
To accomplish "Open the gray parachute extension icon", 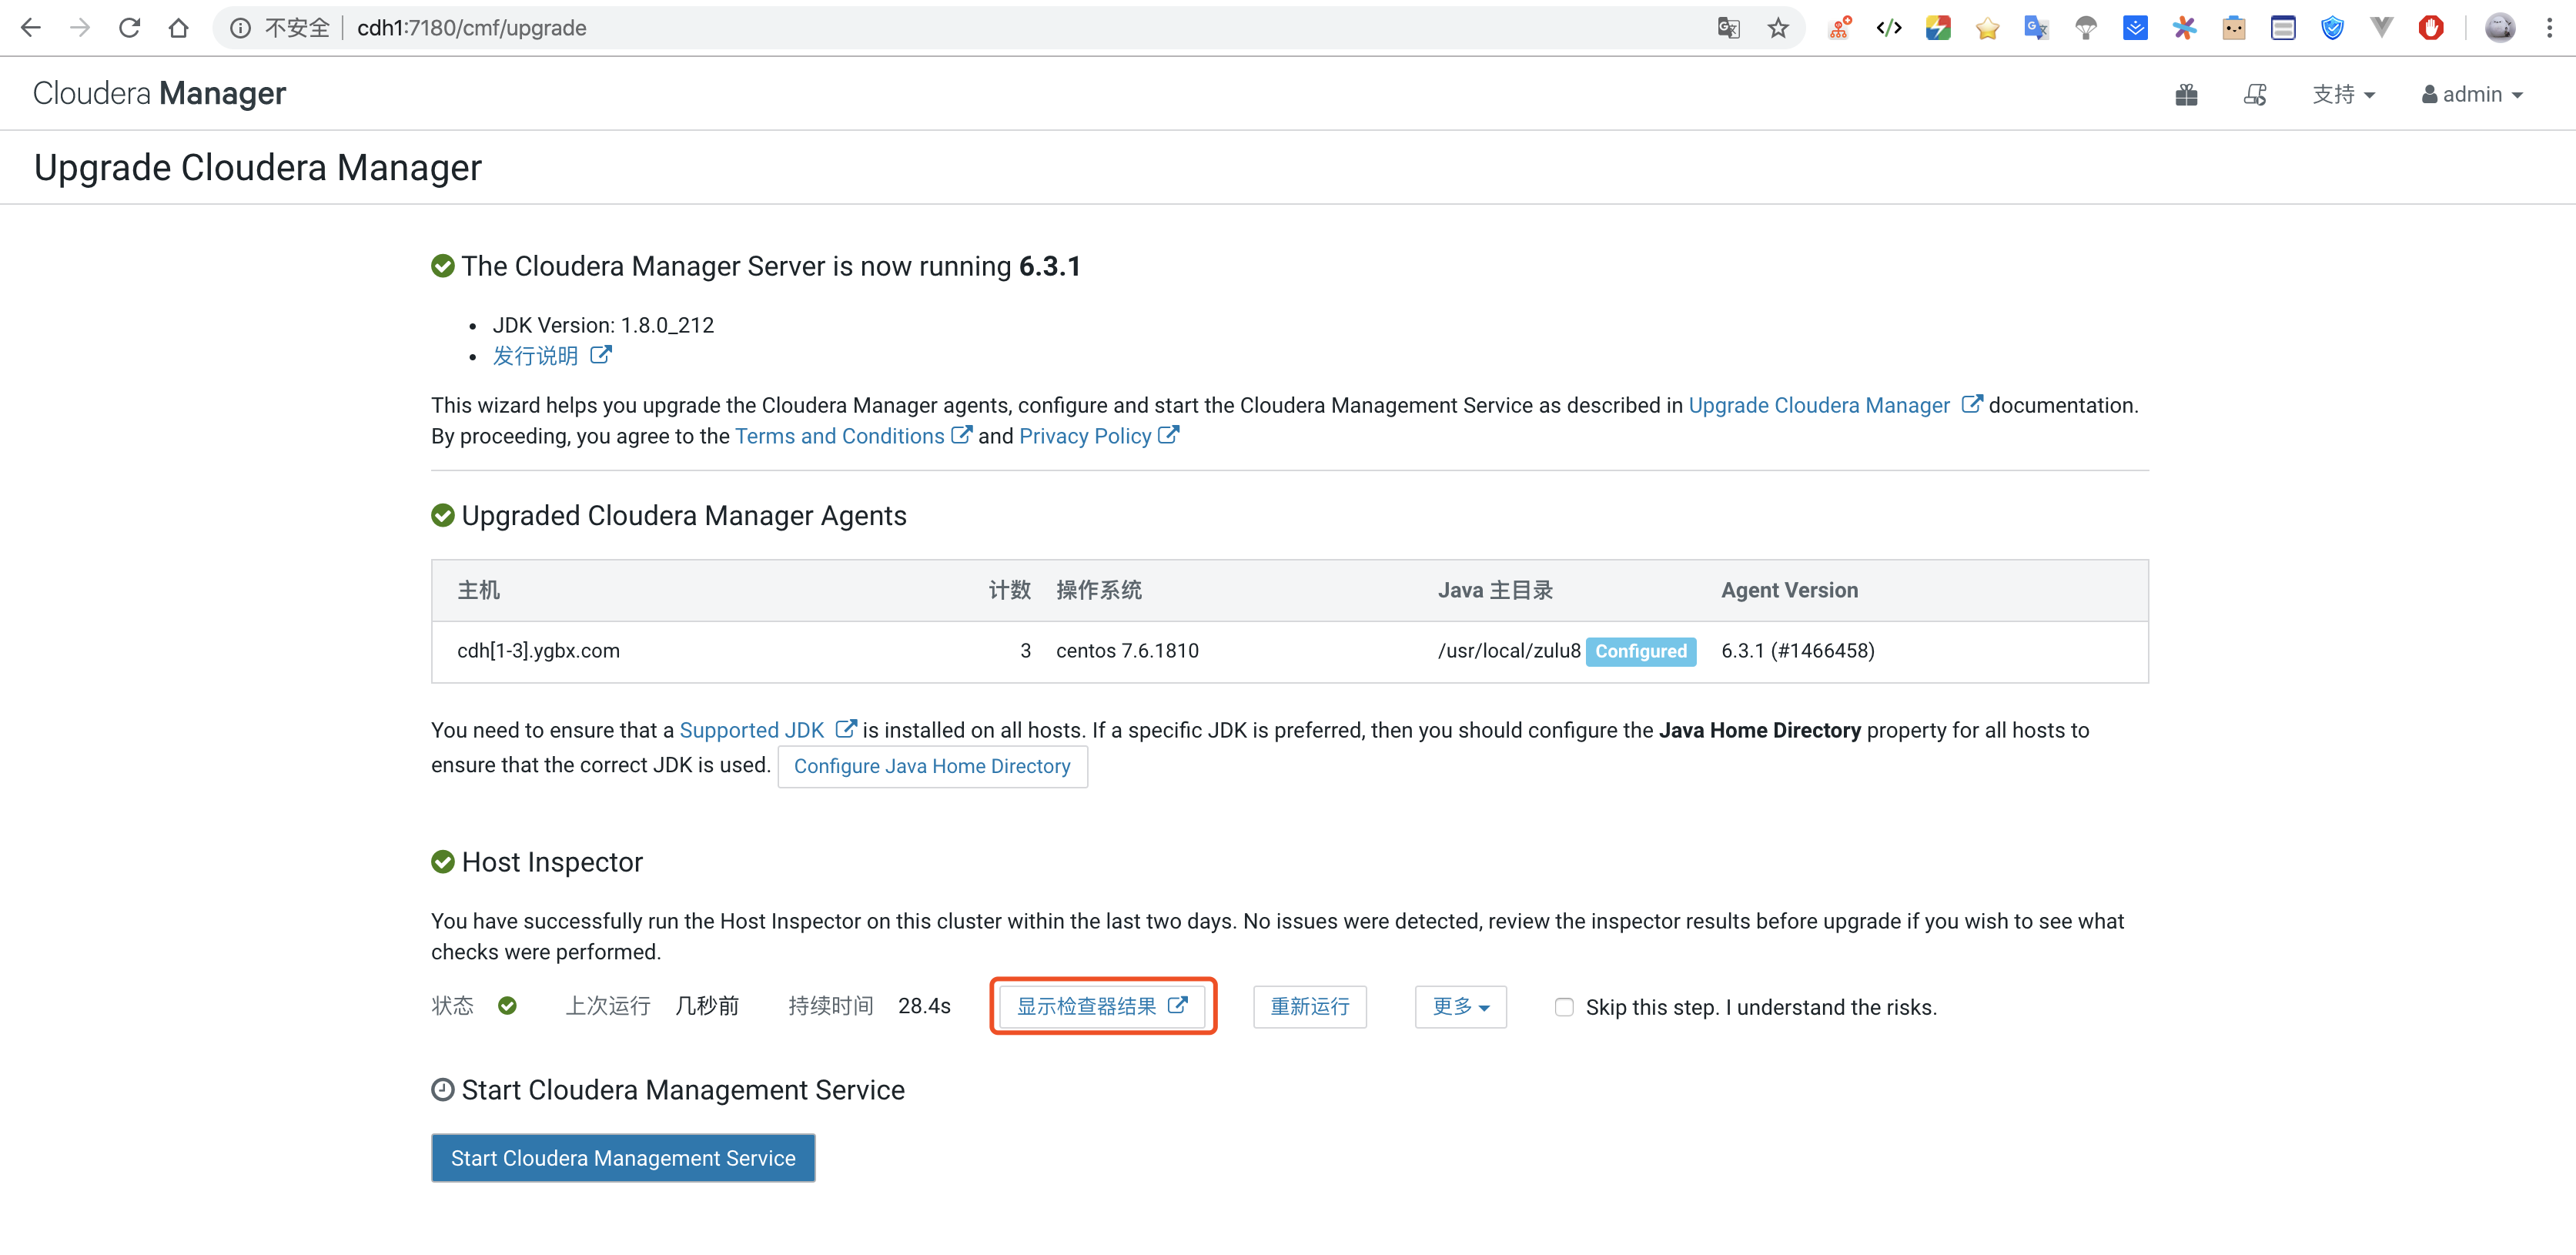I will point(2086,28).
